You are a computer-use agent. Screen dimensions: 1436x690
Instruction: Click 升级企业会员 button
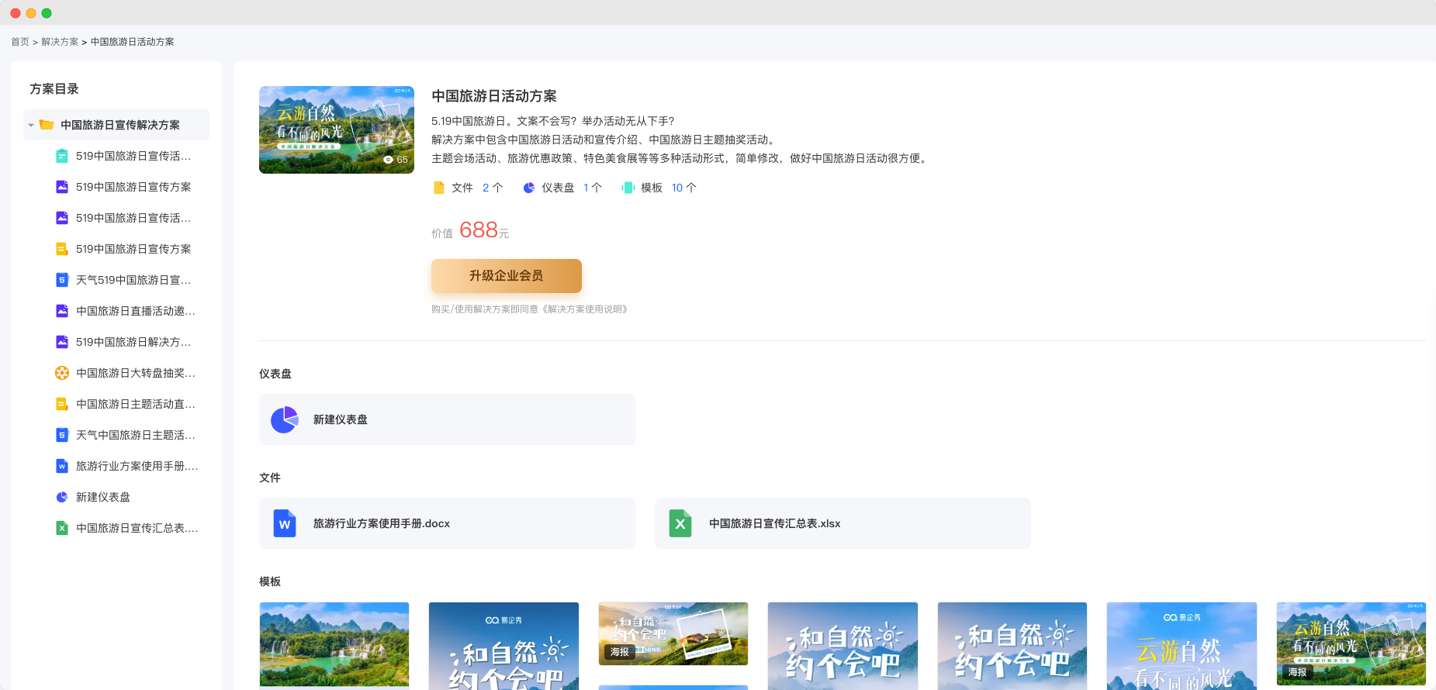point(507,276)
